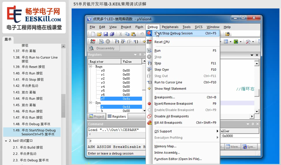Click the Save floppy disk icon
Screen dimensions: 281x165
pos(106,34)
